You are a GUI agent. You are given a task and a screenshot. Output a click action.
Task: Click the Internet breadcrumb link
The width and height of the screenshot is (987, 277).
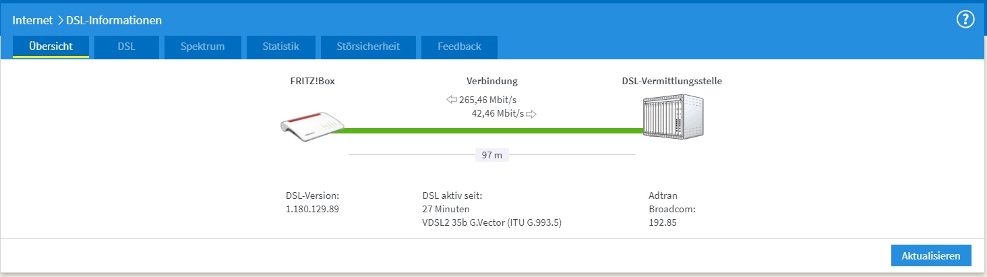pyautogui.click(x=32, y=20)
